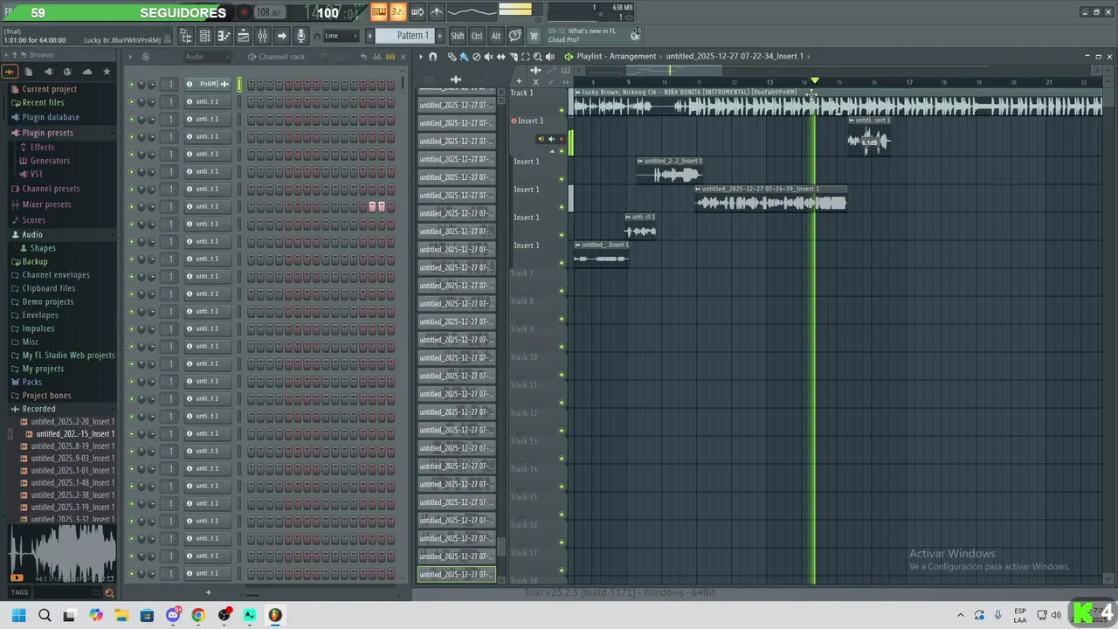
Task: Select the Slice tool in Playlist toolbar
Action: [513, 57]
